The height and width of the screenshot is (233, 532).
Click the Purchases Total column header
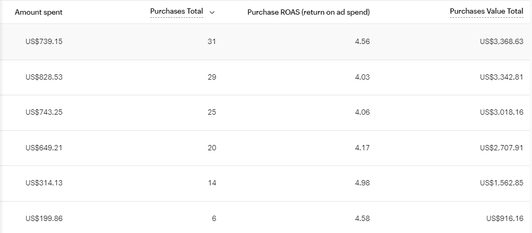(176, 12)
